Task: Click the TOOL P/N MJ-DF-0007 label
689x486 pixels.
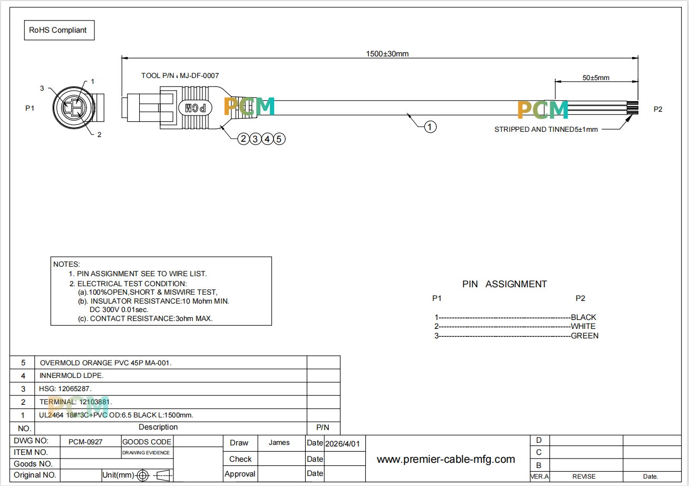Action: pyautogui.click(x=180, y=76)
